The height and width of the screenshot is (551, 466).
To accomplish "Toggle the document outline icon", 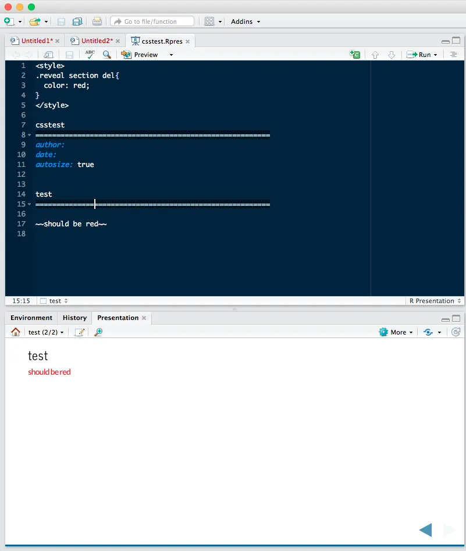I will (453, 55).
